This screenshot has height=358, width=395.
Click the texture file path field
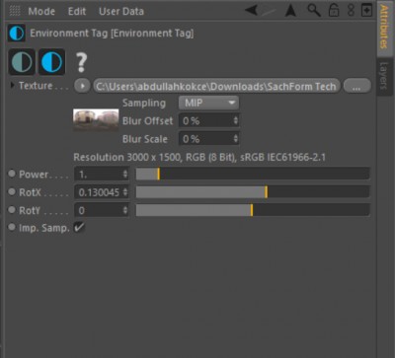pyautogui.click(x=216, y=86)
